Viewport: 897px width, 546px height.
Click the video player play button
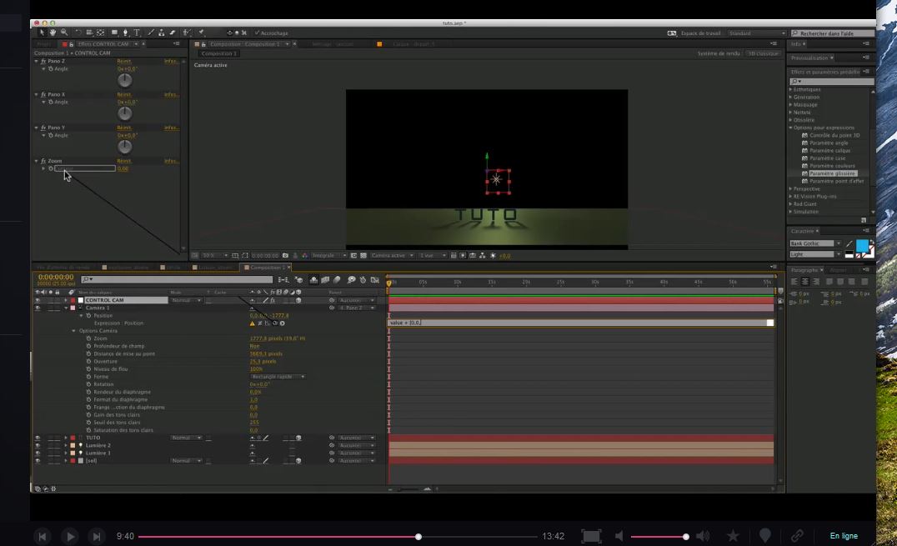coord(70,537)
